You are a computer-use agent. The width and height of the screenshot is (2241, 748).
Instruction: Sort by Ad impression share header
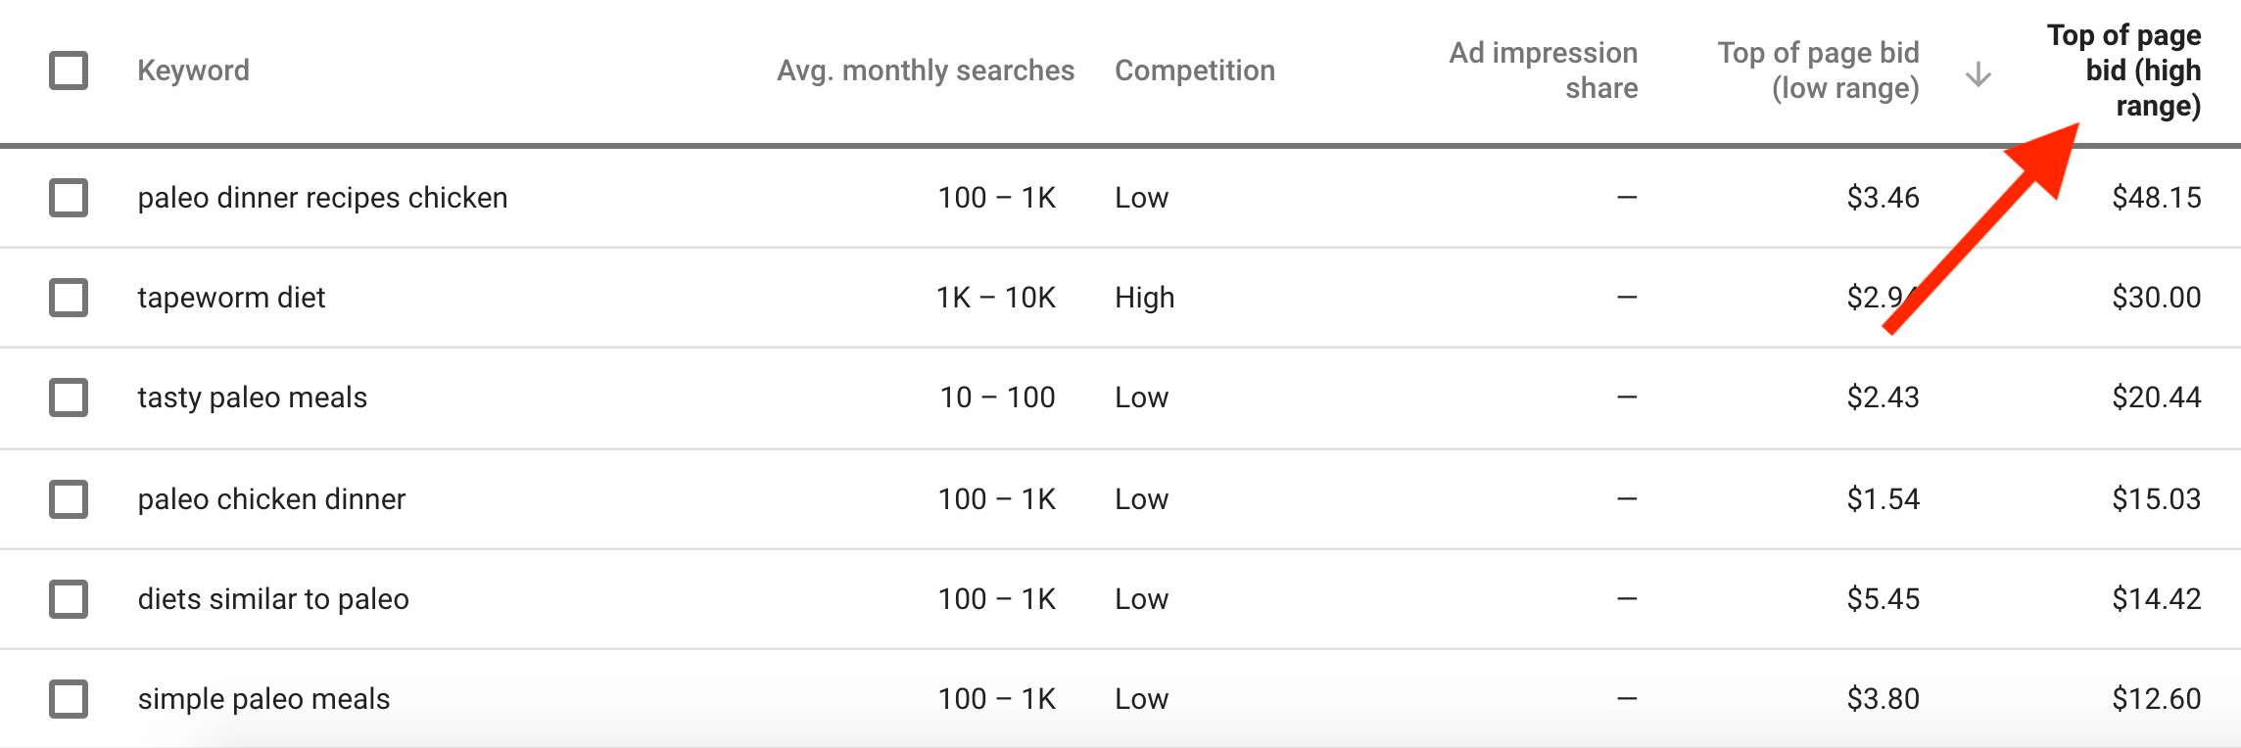coord(1544,70)
